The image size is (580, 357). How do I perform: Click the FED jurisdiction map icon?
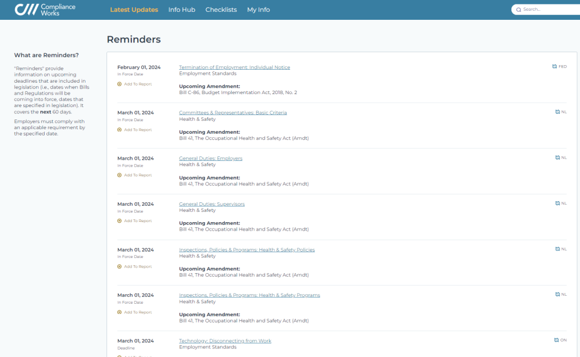point(555,67)
